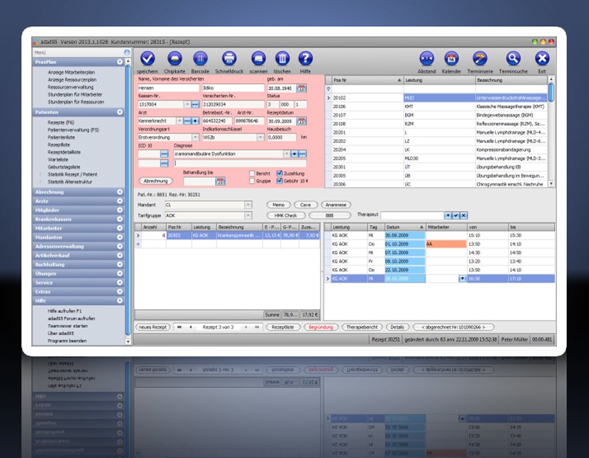The height and width of the screenshot is (458, 589).
Task: Toggle the Gruppe checkbox
Action: 253,181
